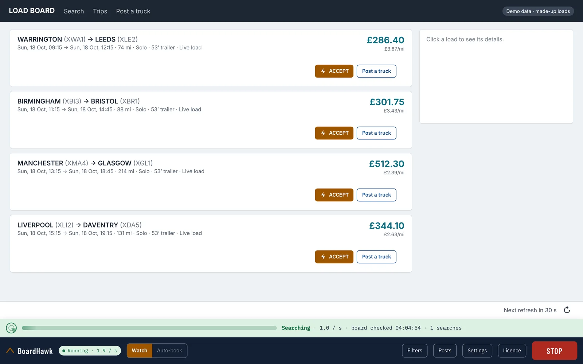Click the green search progress bar

(x=149, y=328)
